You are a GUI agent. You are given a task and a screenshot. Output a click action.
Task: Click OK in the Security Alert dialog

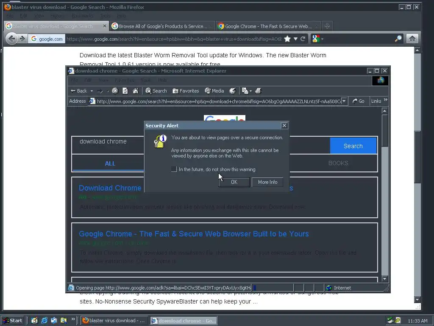pos(234,182)
